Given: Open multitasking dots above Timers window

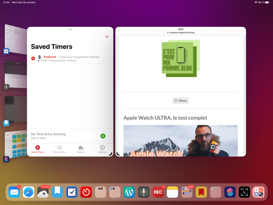Looking at the screenshot, I should pyautogui.click(x=70, y=29).
